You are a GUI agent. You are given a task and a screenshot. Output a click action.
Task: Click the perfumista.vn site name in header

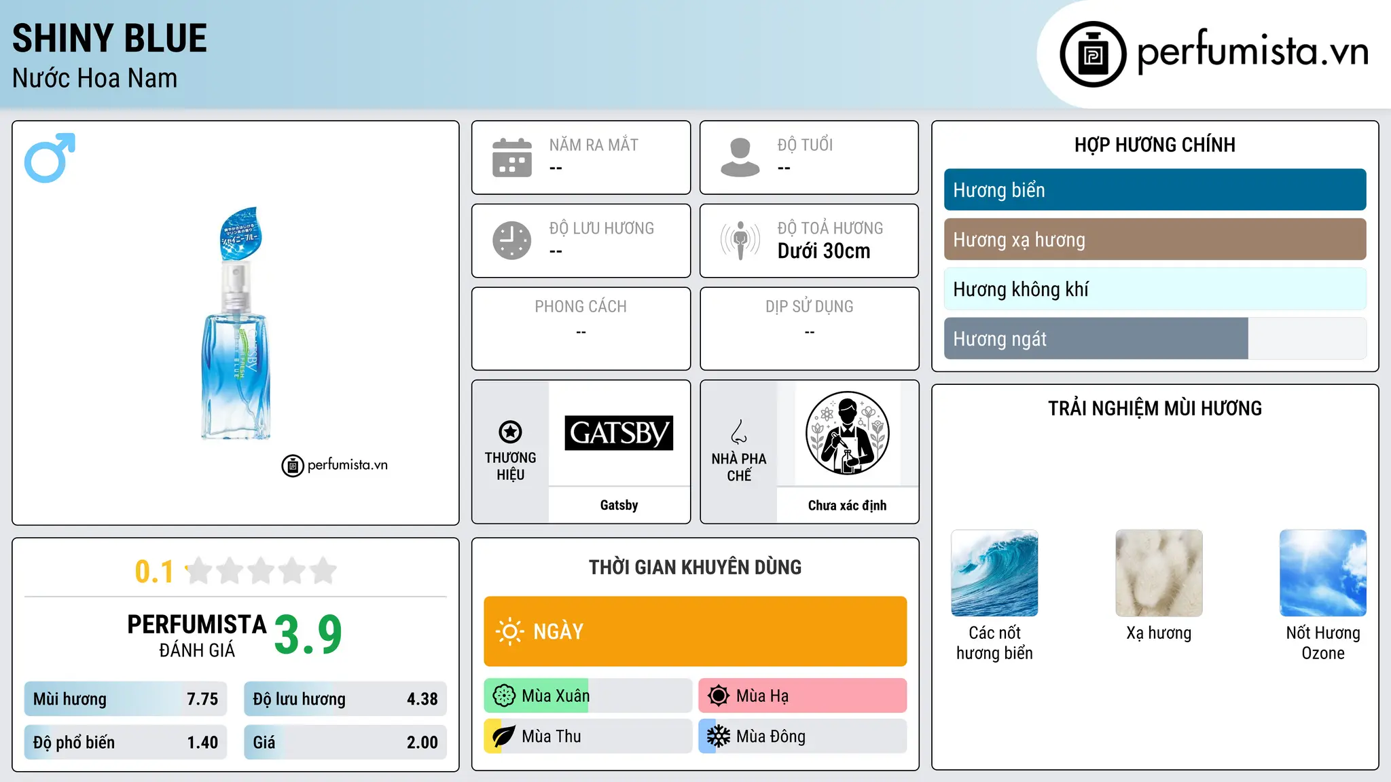tap(1252, 52)
